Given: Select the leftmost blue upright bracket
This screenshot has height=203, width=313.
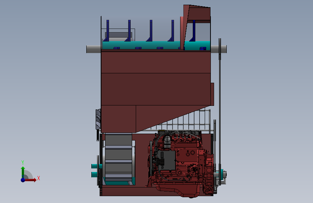Looking at the screenshot, I should [107, 31].
